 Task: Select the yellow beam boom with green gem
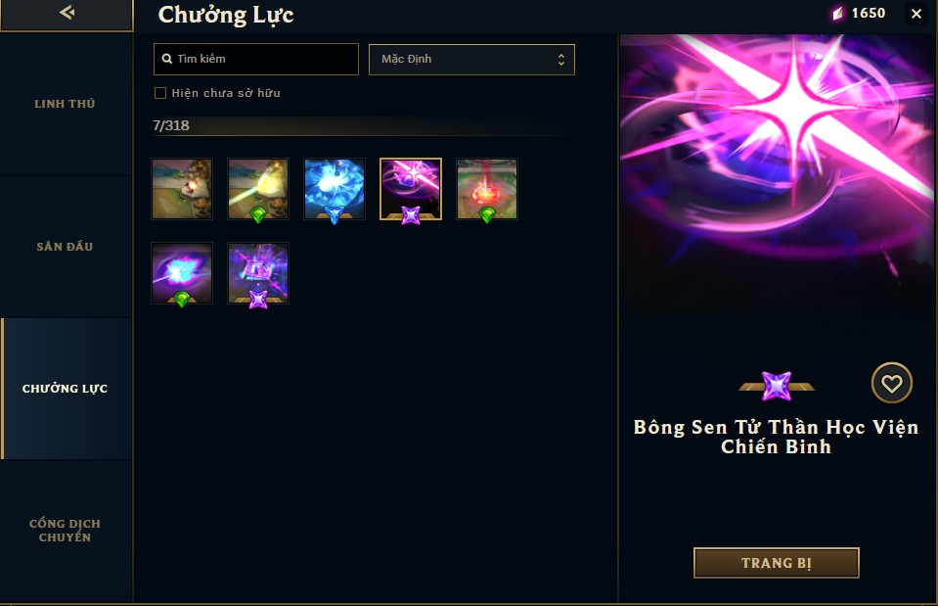tap(258, 189)
